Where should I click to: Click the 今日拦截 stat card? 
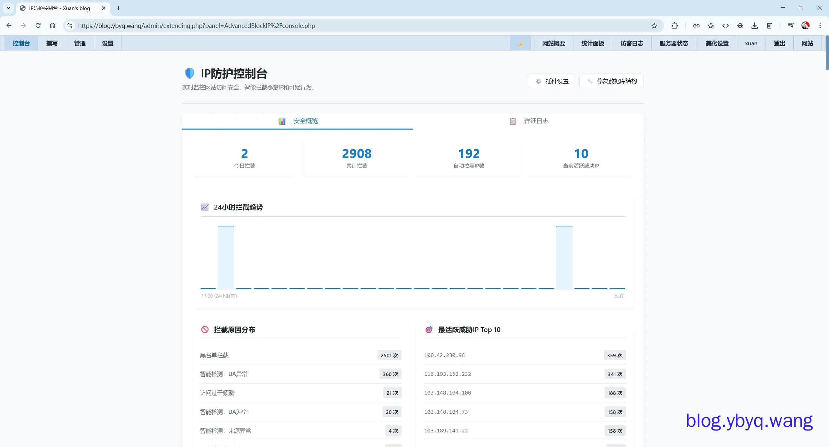click(244, 158)
